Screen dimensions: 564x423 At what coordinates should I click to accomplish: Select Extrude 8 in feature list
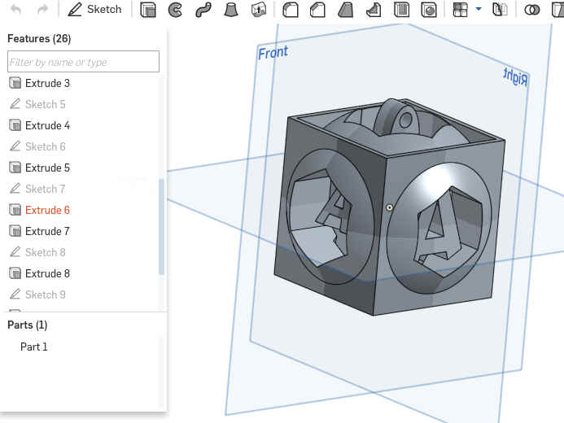pyautogui.click(x=47, y=273)
